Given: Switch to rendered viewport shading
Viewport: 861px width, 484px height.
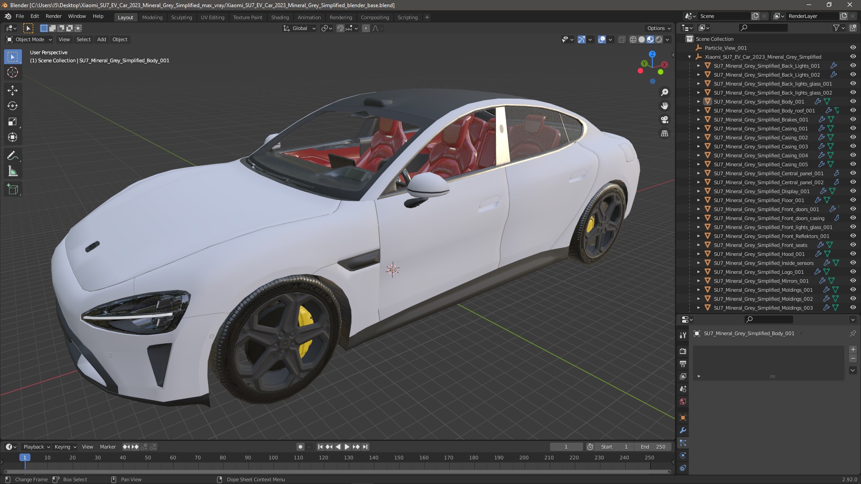Looking at the screenshot, I should (x=659, y=40).
